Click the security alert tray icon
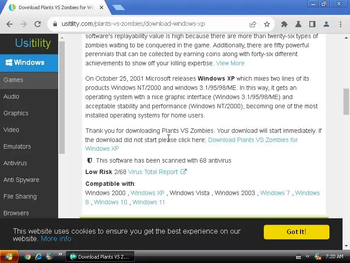350x263 pixels. pos(318,256)
